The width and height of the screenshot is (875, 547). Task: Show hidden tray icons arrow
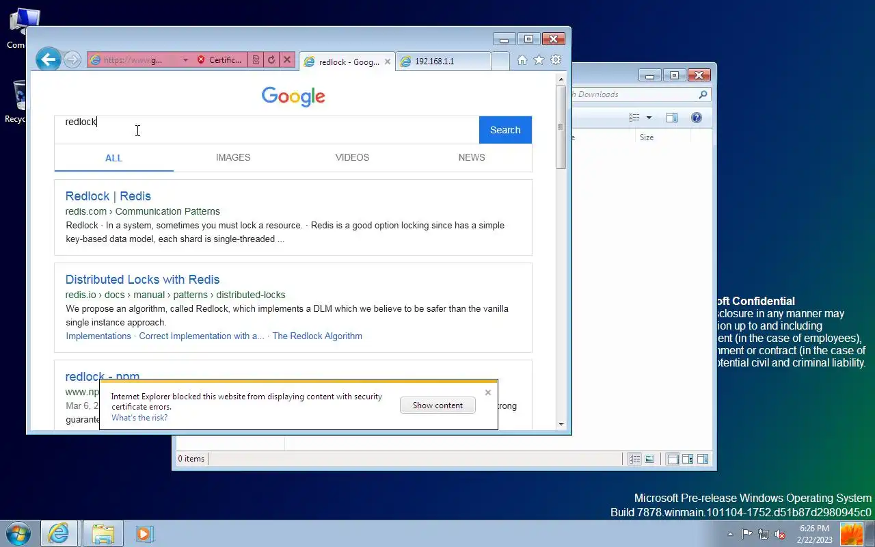click(x=730, y=534)
